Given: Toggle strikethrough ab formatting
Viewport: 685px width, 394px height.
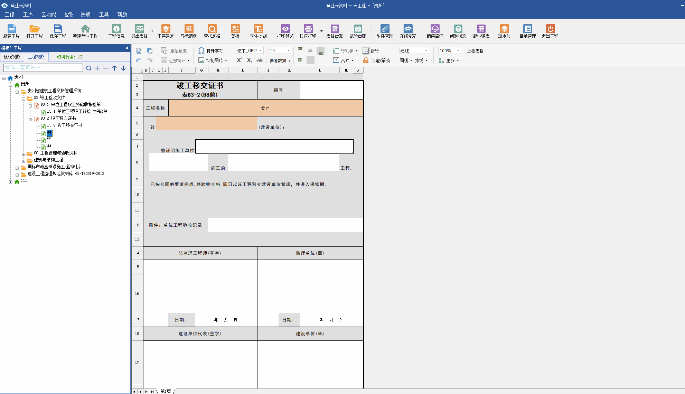Looking at the screenshot, I should point(260,60).
